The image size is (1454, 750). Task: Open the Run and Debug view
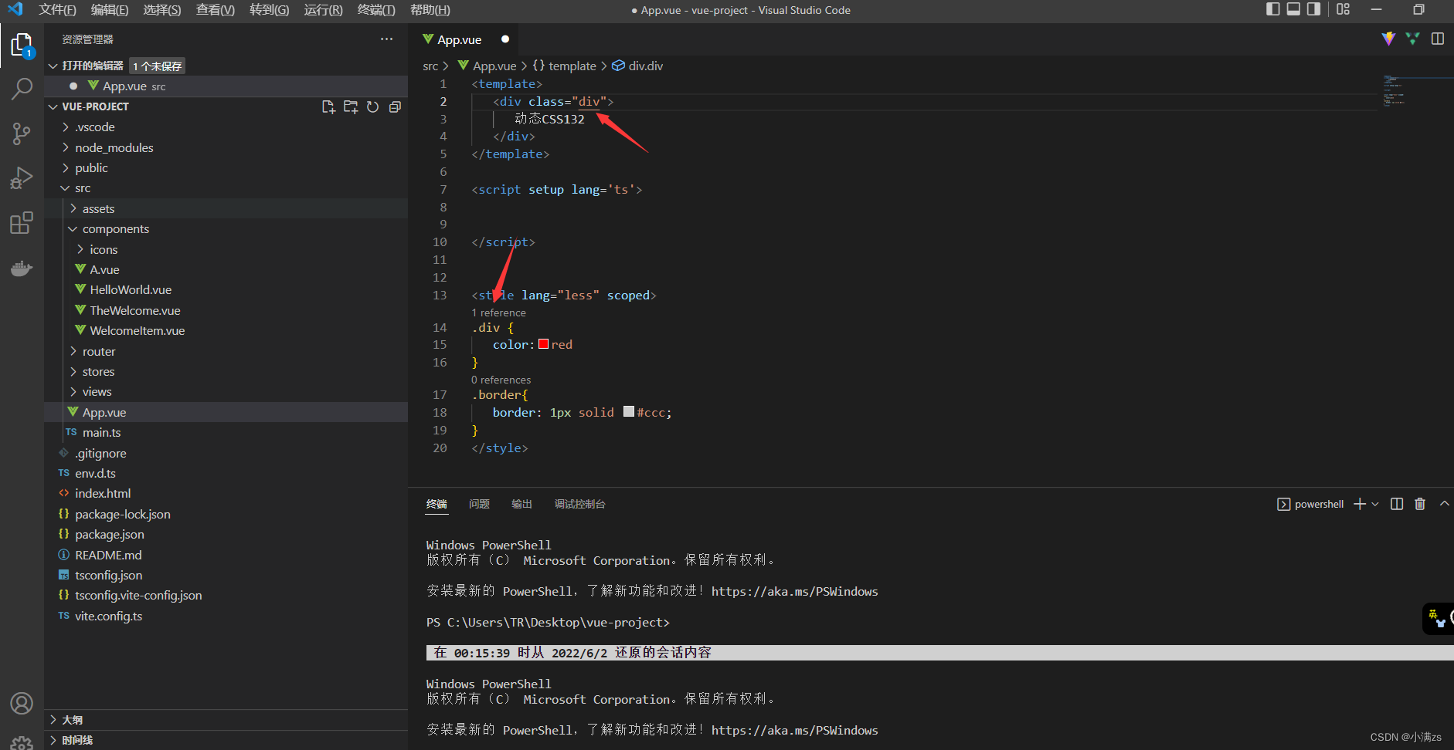[x=22, y=178]
